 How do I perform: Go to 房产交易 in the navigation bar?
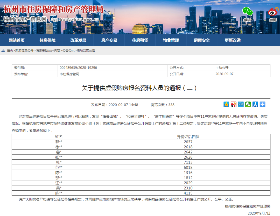(x=109, y=40)
